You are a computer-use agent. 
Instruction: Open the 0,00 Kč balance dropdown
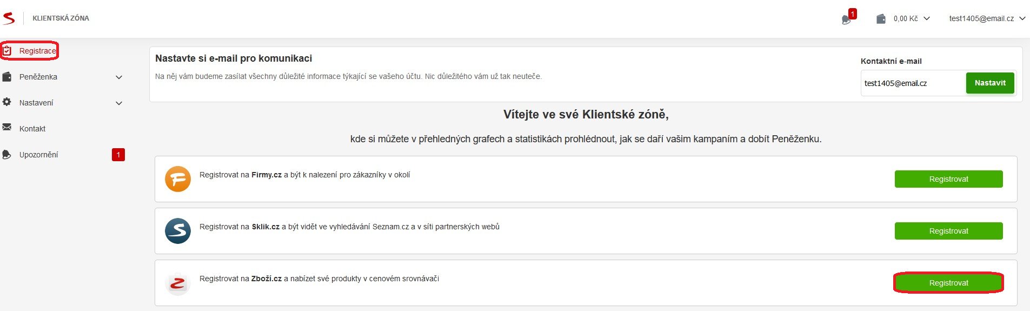(912, 18)
